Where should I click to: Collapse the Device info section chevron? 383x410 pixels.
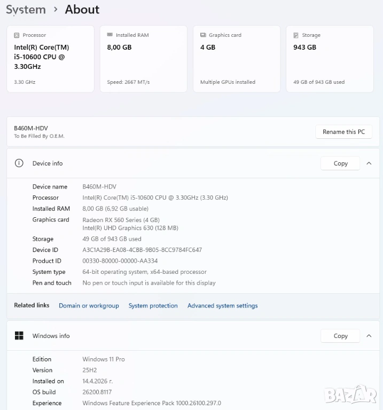pos(369,163)
